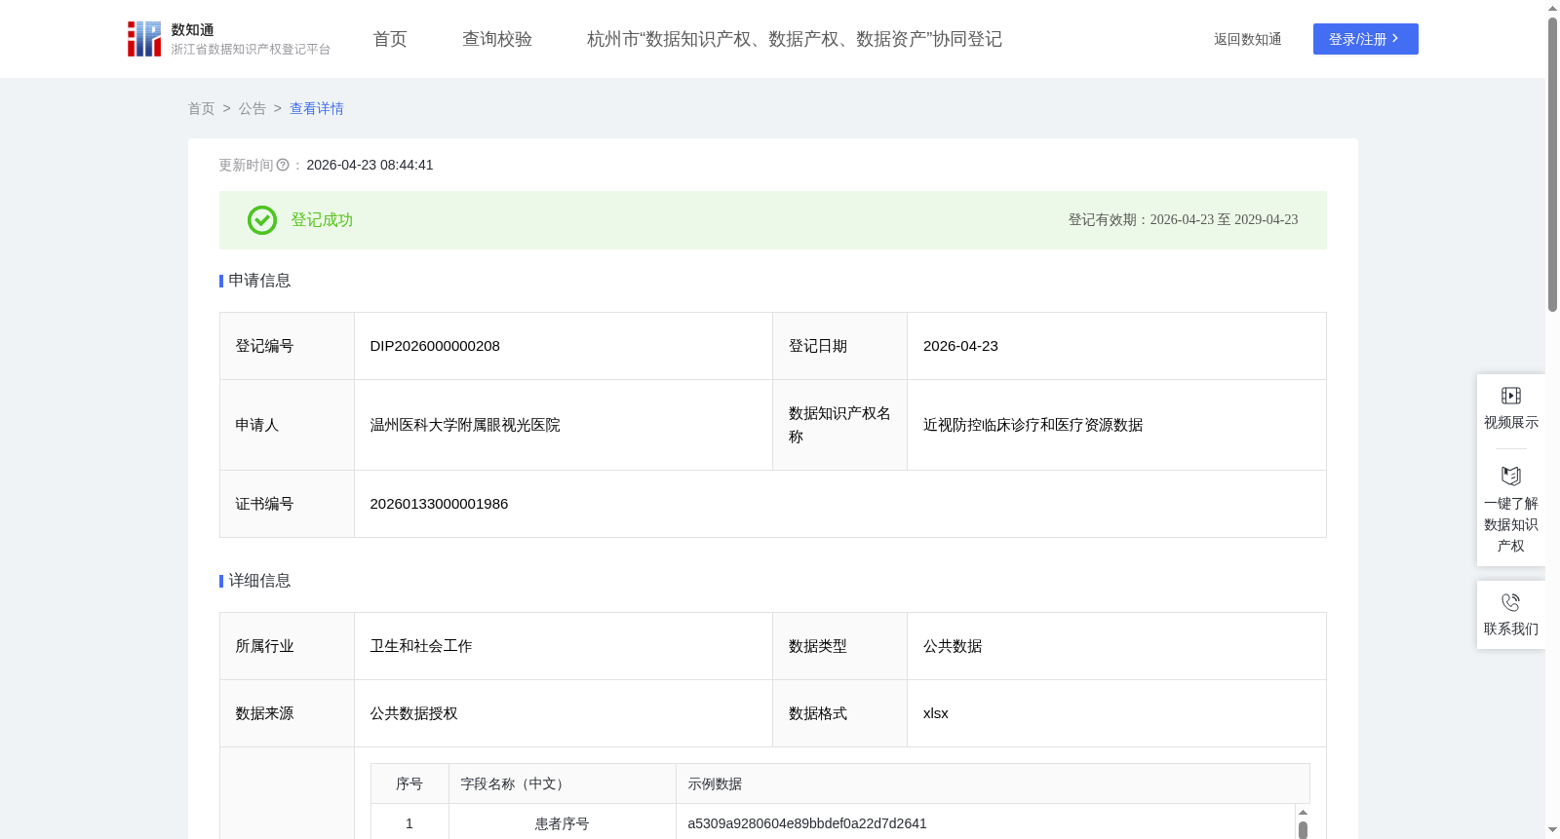Click the 证书编号 label cell
This screenshot has height=839, width=1560.
288,504
